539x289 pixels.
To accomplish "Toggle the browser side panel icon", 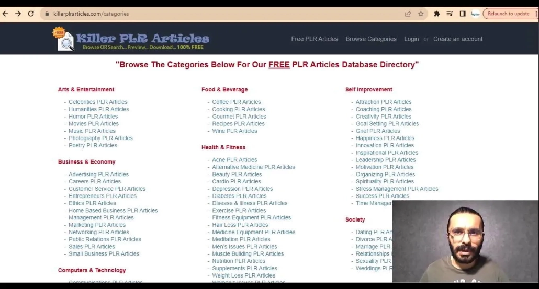I will pyautogui.click(x=463, y=14).
